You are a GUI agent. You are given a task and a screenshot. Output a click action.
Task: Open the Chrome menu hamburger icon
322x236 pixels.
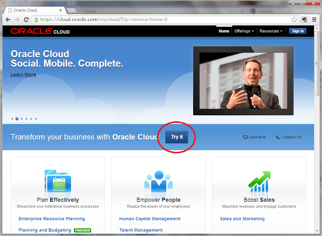click(x=314, y=20)
